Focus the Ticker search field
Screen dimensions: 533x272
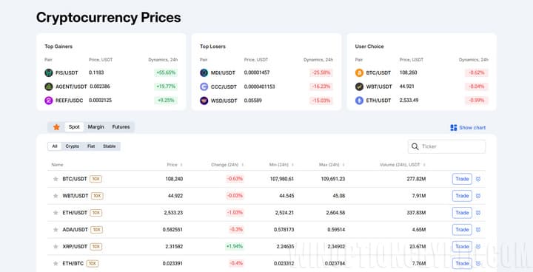pos(446,146)
